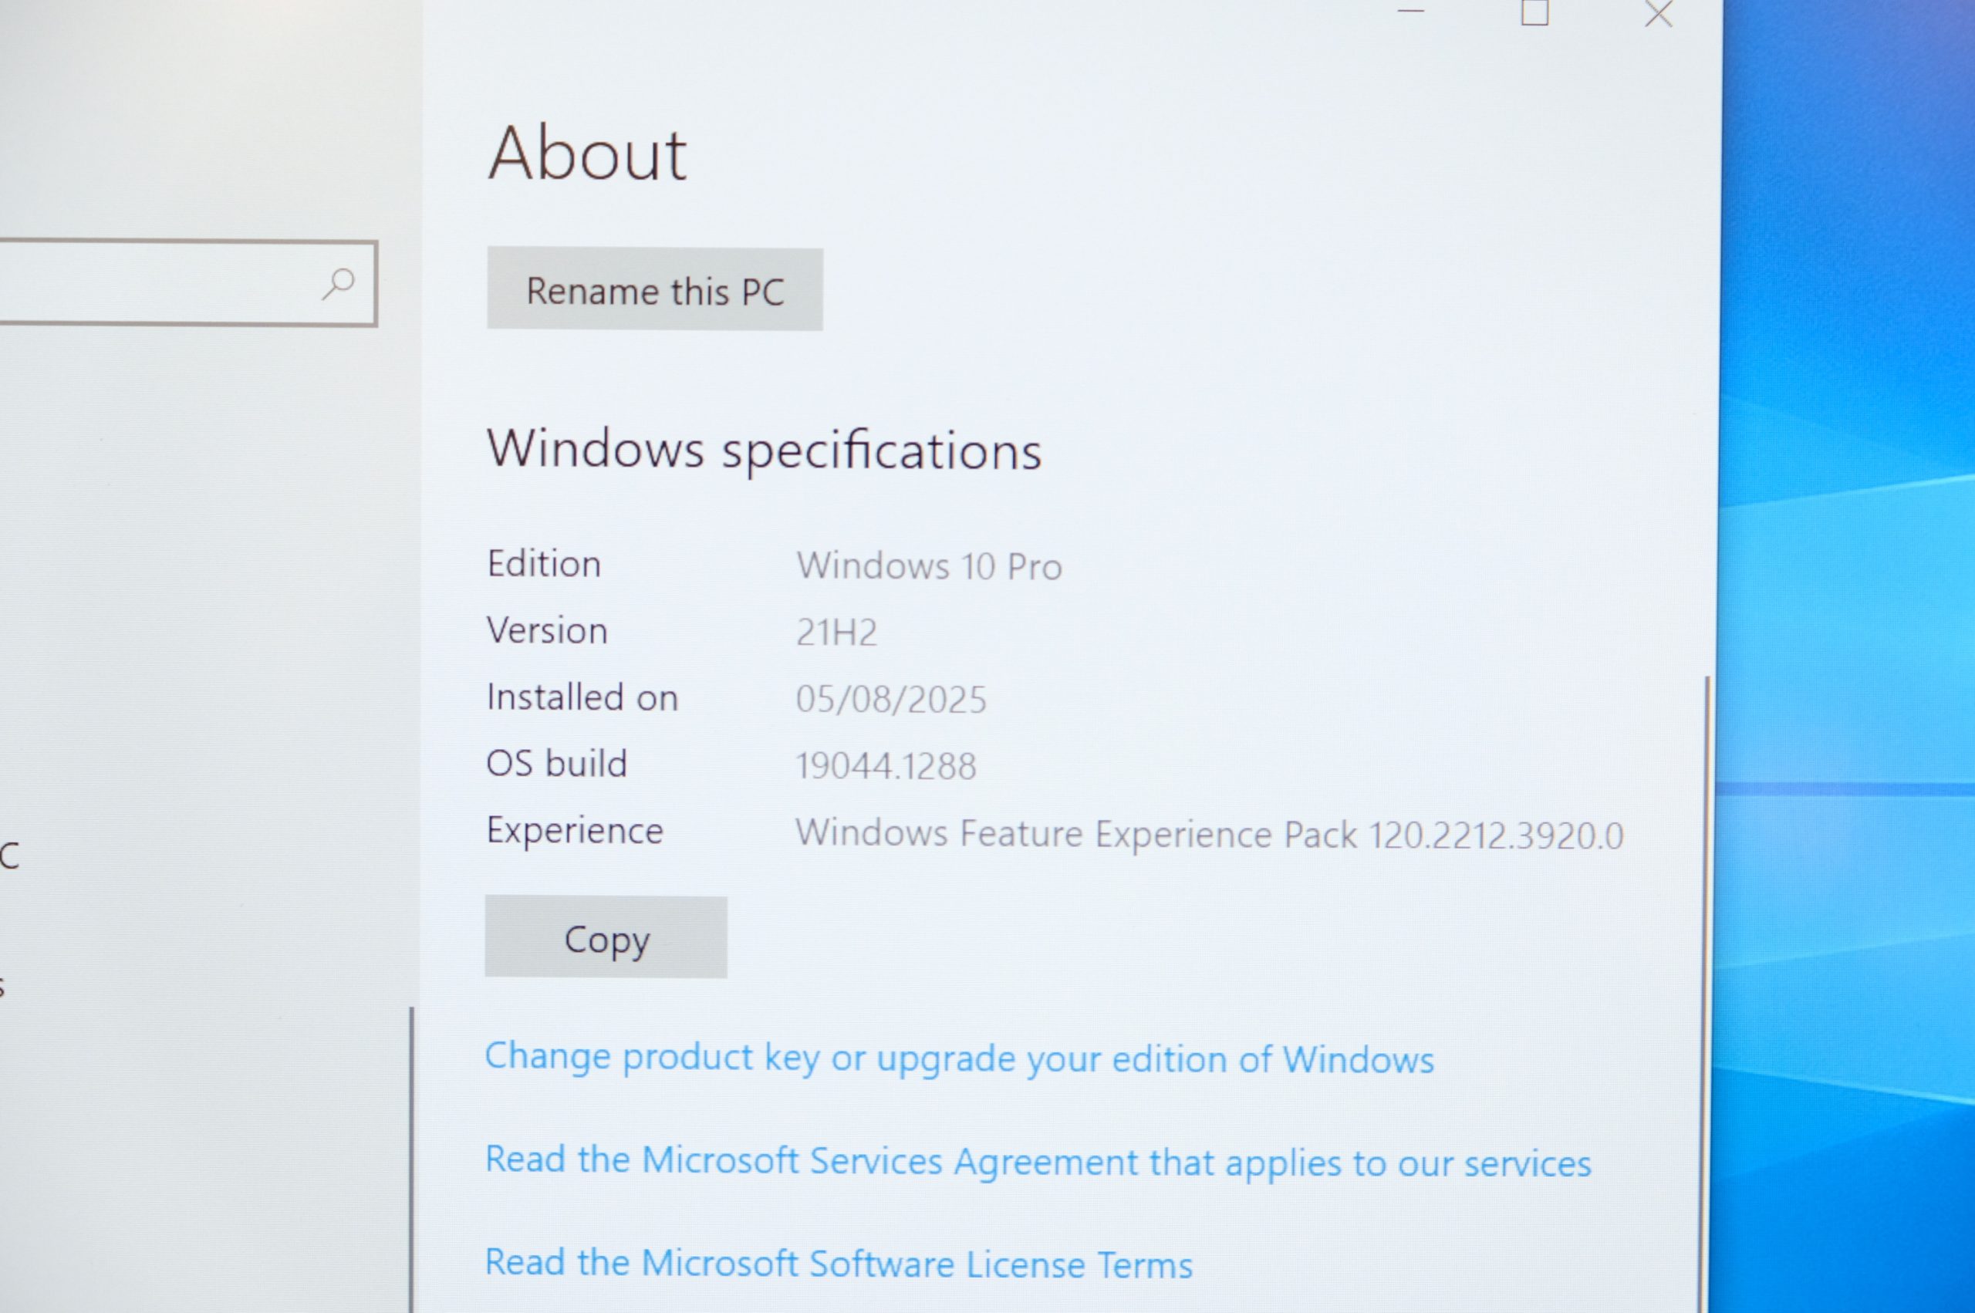Click the About page title

pyautogui.click(x=587, y=153)
